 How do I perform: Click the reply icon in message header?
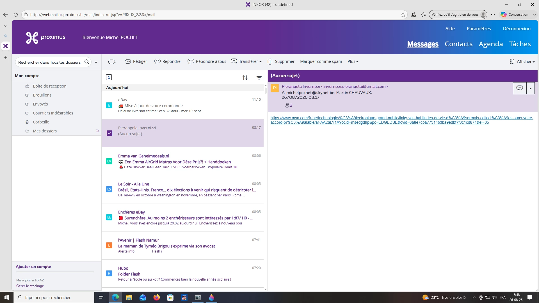(520, 88)
